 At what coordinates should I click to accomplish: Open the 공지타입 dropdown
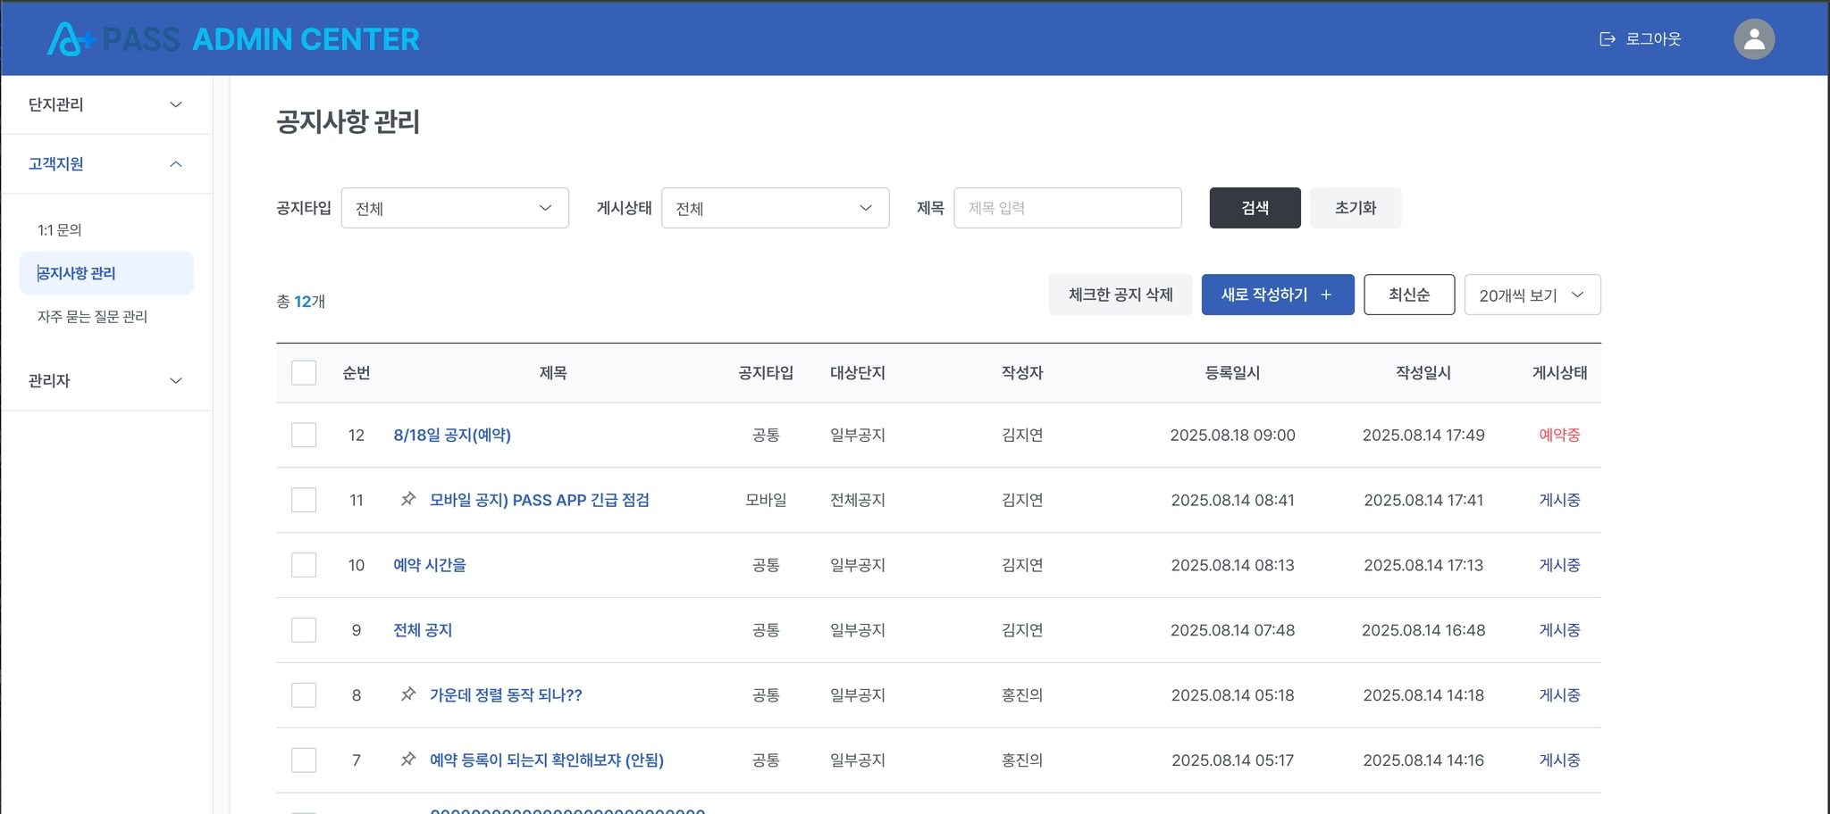[x=455, y=208]
